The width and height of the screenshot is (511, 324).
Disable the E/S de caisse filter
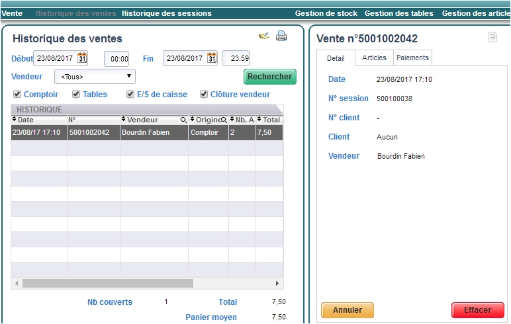pyautogui.click(x=130, y=95)
